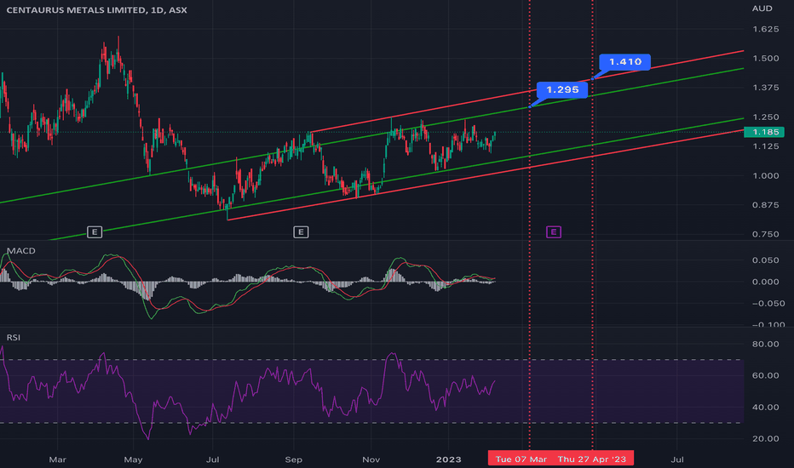Click the earnings E marker near March
This screenshot has width=794, height=468.
pos(95,232)
